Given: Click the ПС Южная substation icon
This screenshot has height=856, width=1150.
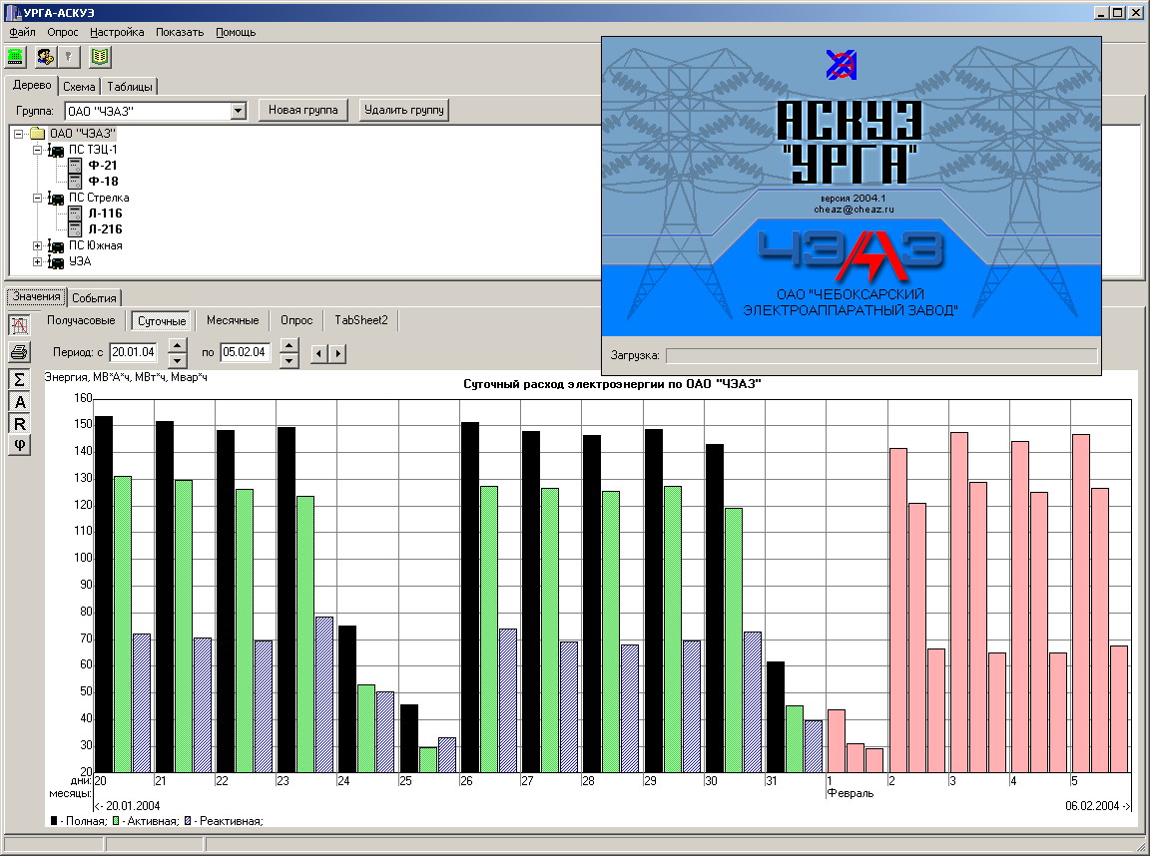Looking at the screenshot, I should point(56,245).
